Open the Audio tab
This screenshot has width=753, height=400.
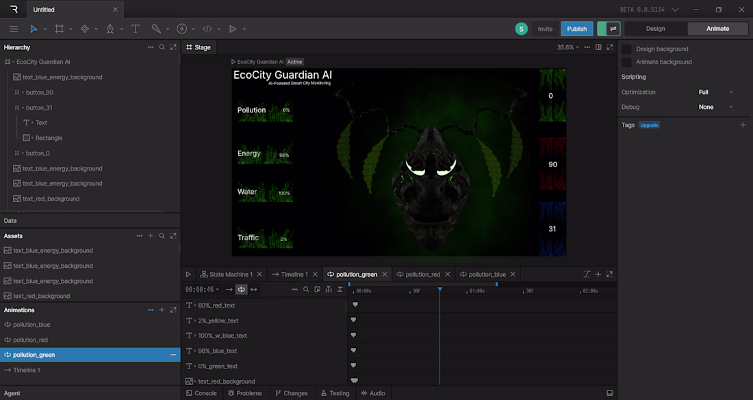[373, 393]
